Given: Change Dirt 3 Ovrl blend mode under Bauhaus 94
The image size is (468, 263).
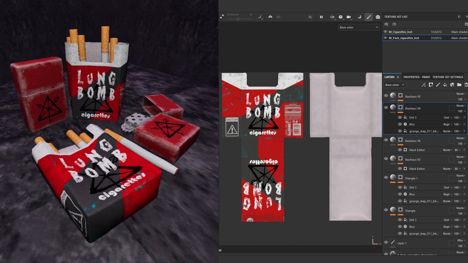Looking at the screenshot, I should tap(447, 117).
